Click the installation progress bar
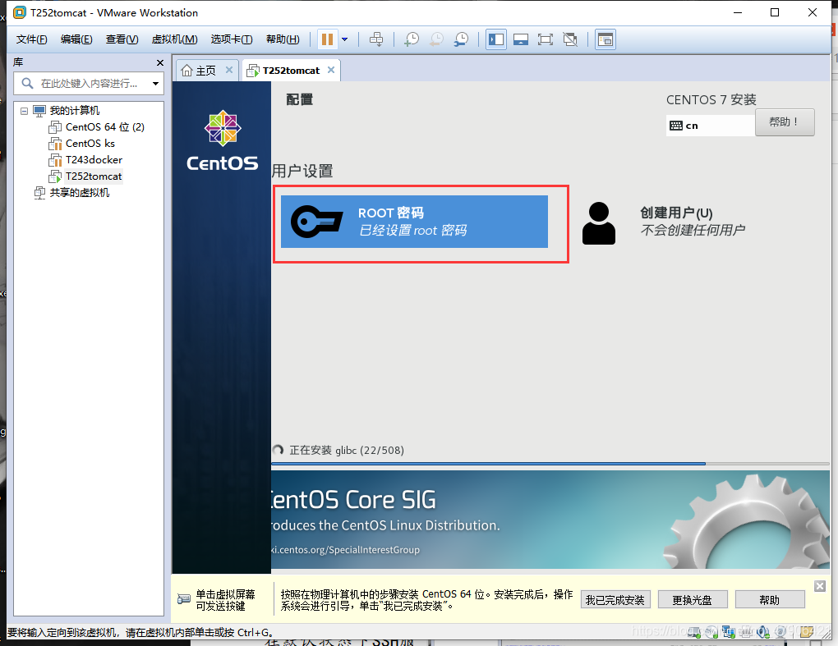This screenshot has width=838, height=646. pyautogui.click(x=550, y=464)
